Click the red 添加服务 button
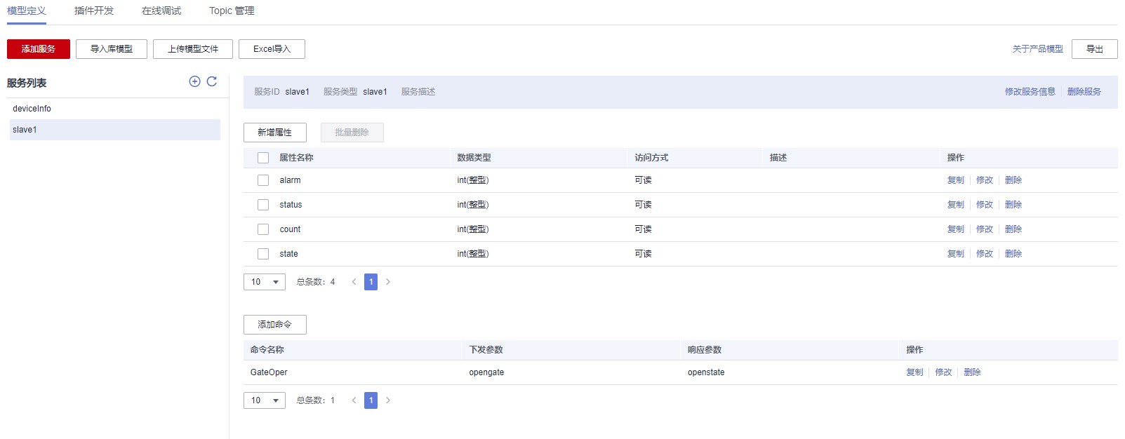The width and height of the screenshot is (1125, 439). coord(39,49)
